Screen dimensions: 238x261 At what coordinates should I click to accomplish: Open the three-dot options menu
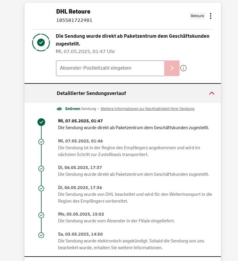[x=211, y=16]
